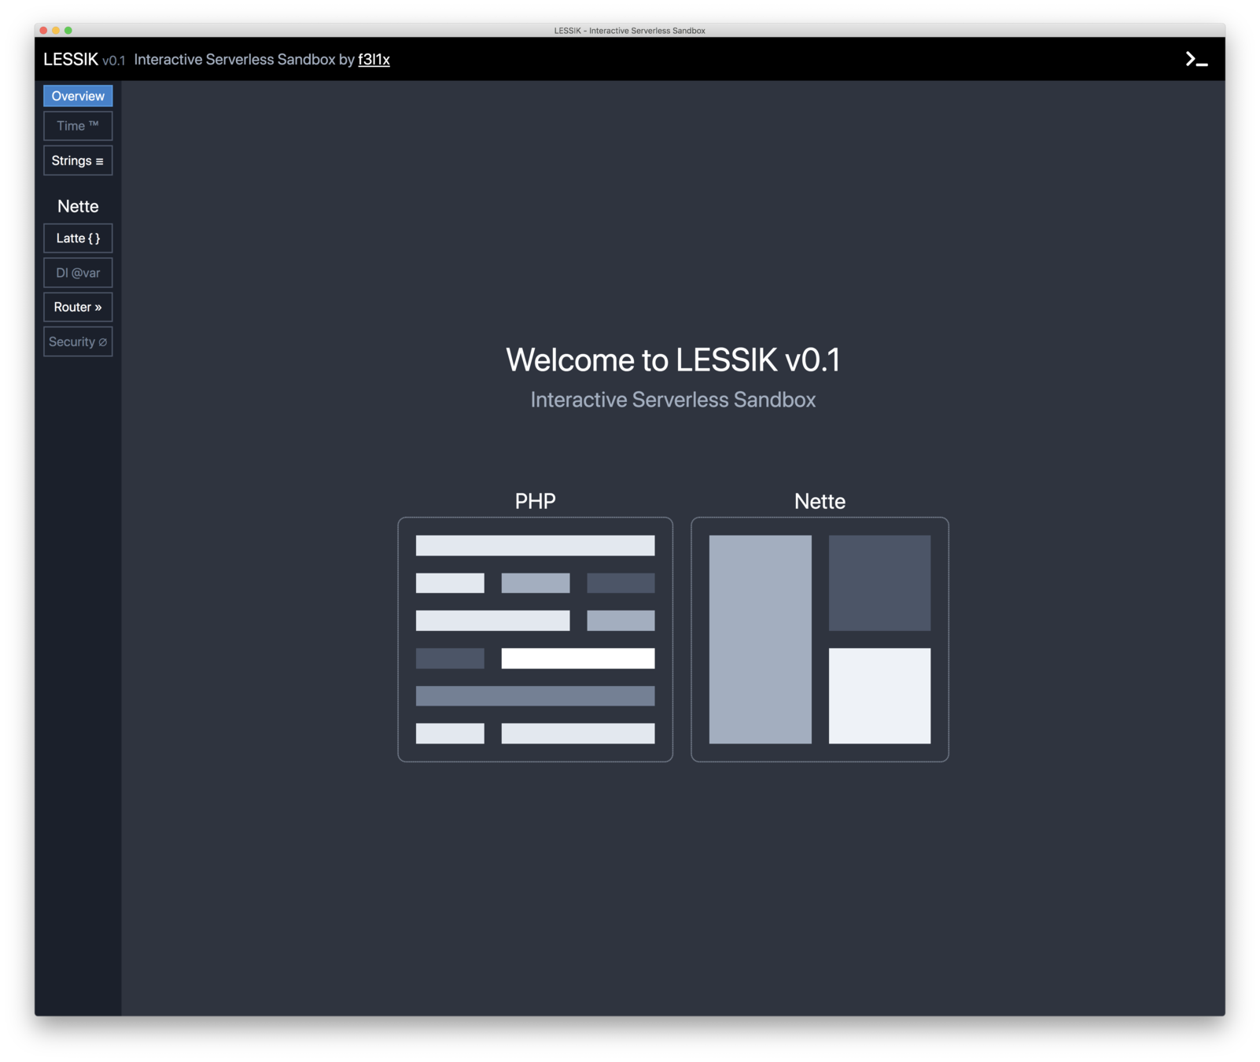Screen dimensions: 1260x1062
Task: Click the Interactive Serverless Sandbox subtitle
Action: 673,400
